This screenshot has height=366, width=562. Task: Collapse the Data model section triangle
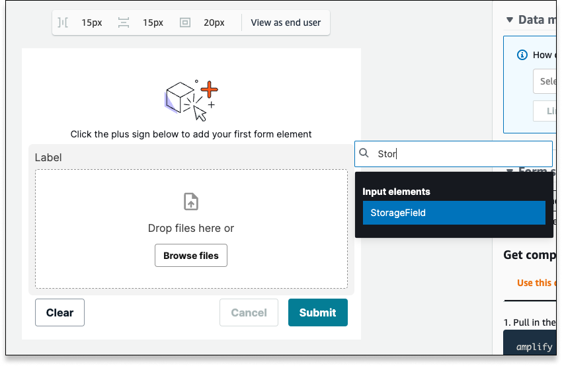coord(509,20)
